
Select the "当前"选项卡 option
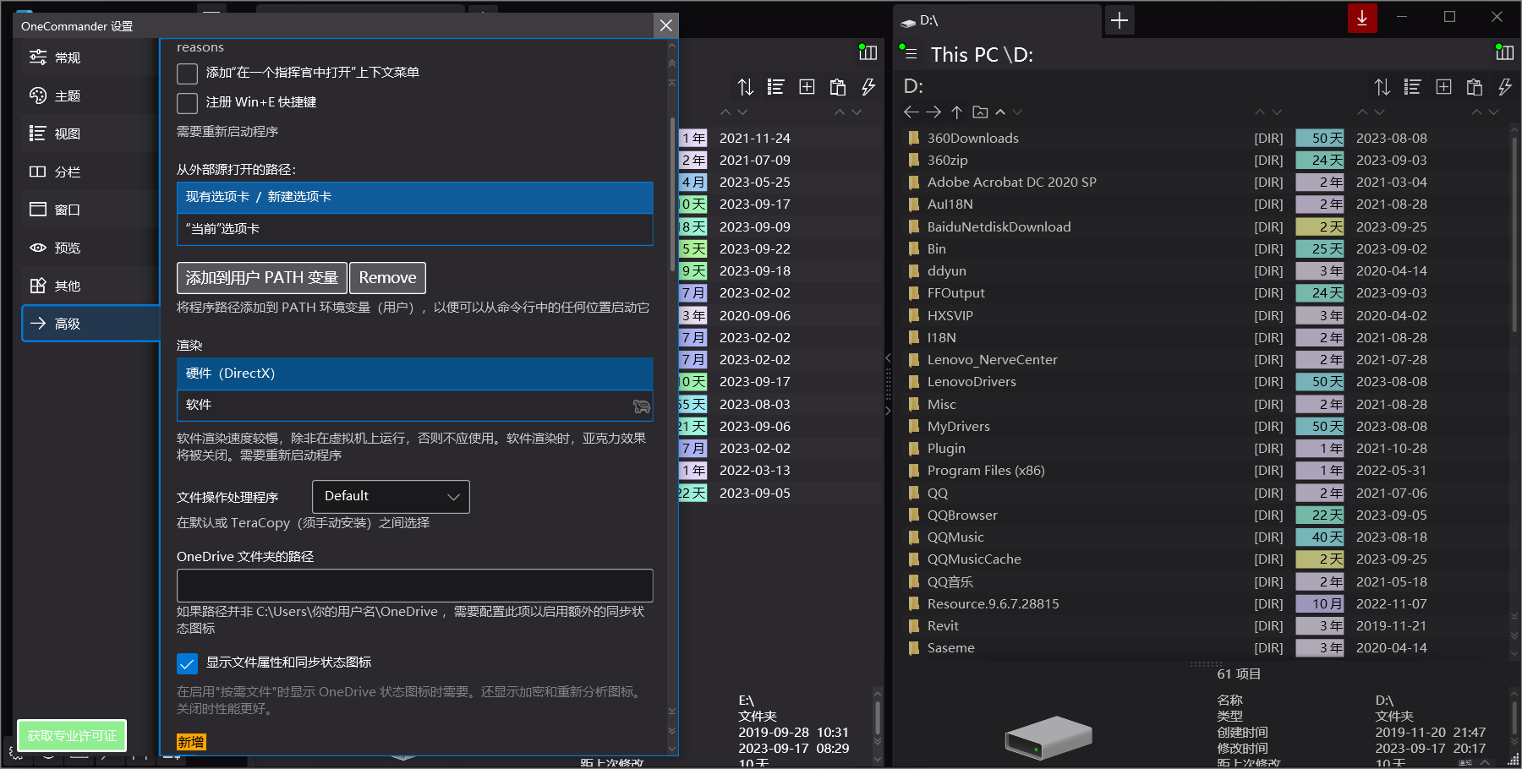tap(414, 229)
